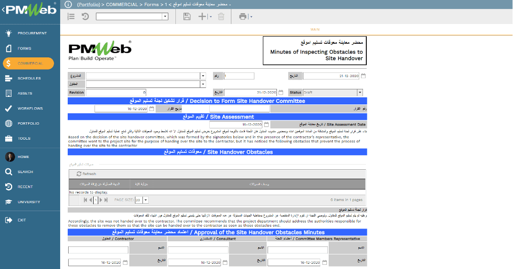Open the Page Size dropdown in grid
The width and height of the screenshot is (513, 269).
[x=146, y=200]
